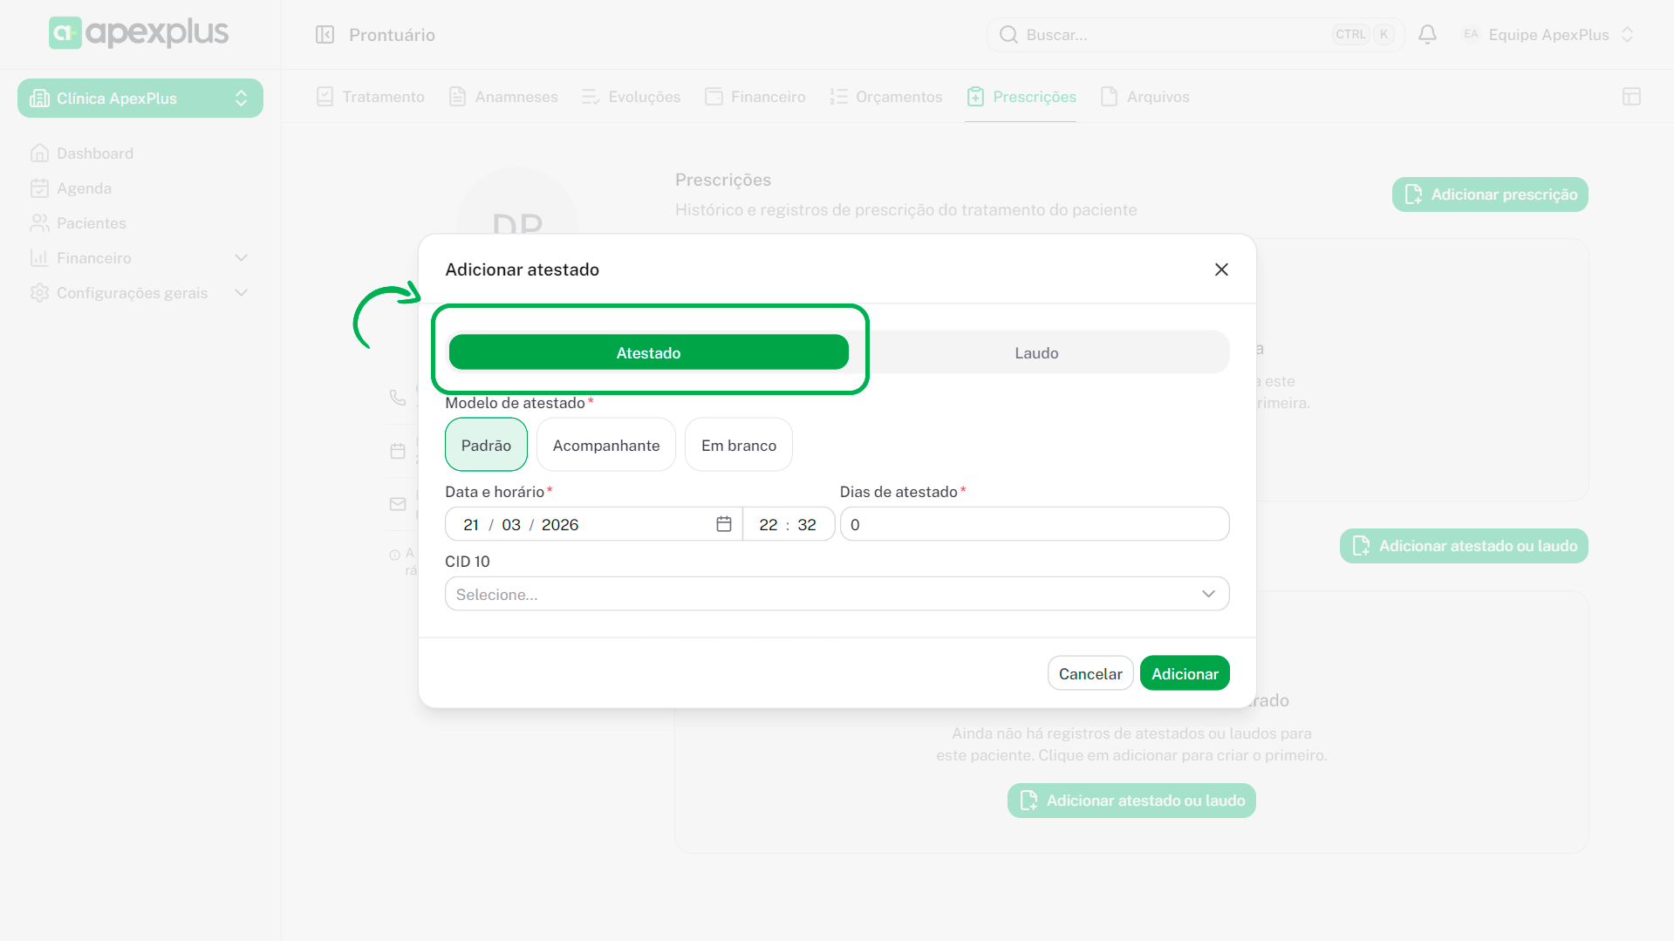This screenshot has height=941, width=1674.
Task: Click the green Adicionar button
Action: [1184, 673]
